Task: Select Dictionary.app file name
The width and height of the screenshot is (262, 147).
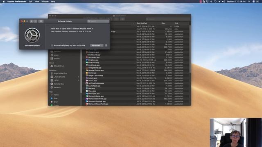Action: tap(94, 57)
